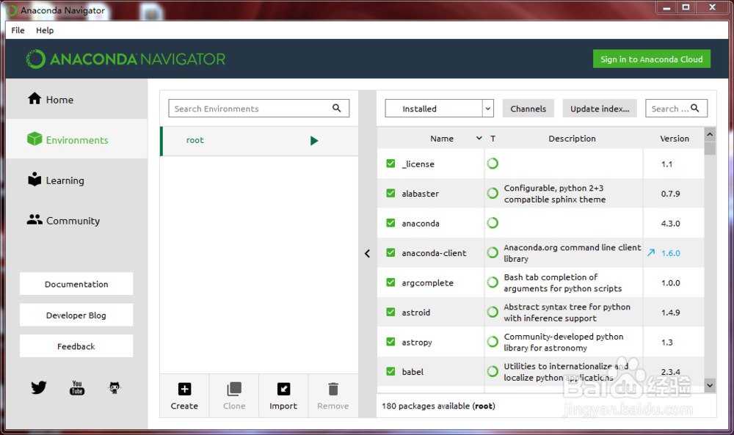Focus the package Search field
Screen dimensions: 734x435
click(676, 108)
